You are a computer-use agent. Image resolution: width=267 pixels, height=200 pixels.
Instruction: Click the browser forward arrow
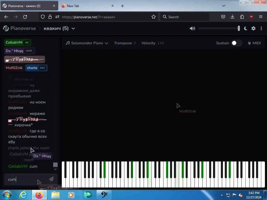click(16, 17)
